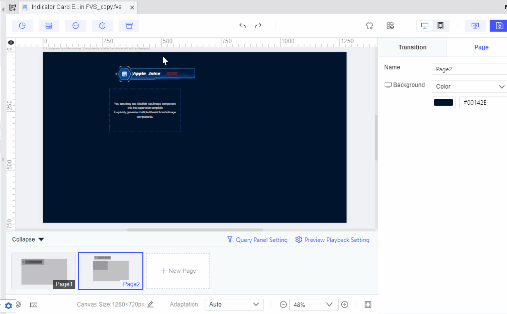Open the dual-screen preview mode
Screen dimensions: 507x314
pos(475,25)
